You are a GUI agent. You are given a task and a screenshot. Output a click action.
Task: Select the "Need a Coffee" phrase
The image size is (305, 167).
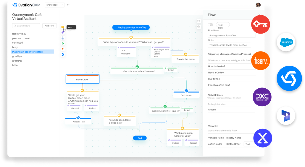(x=216, y=73)
